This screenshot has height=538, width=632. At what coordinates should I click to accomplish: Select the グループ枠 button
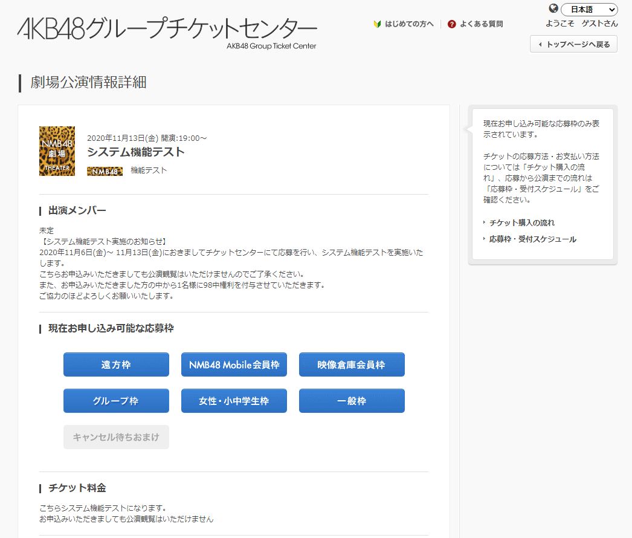116,401
